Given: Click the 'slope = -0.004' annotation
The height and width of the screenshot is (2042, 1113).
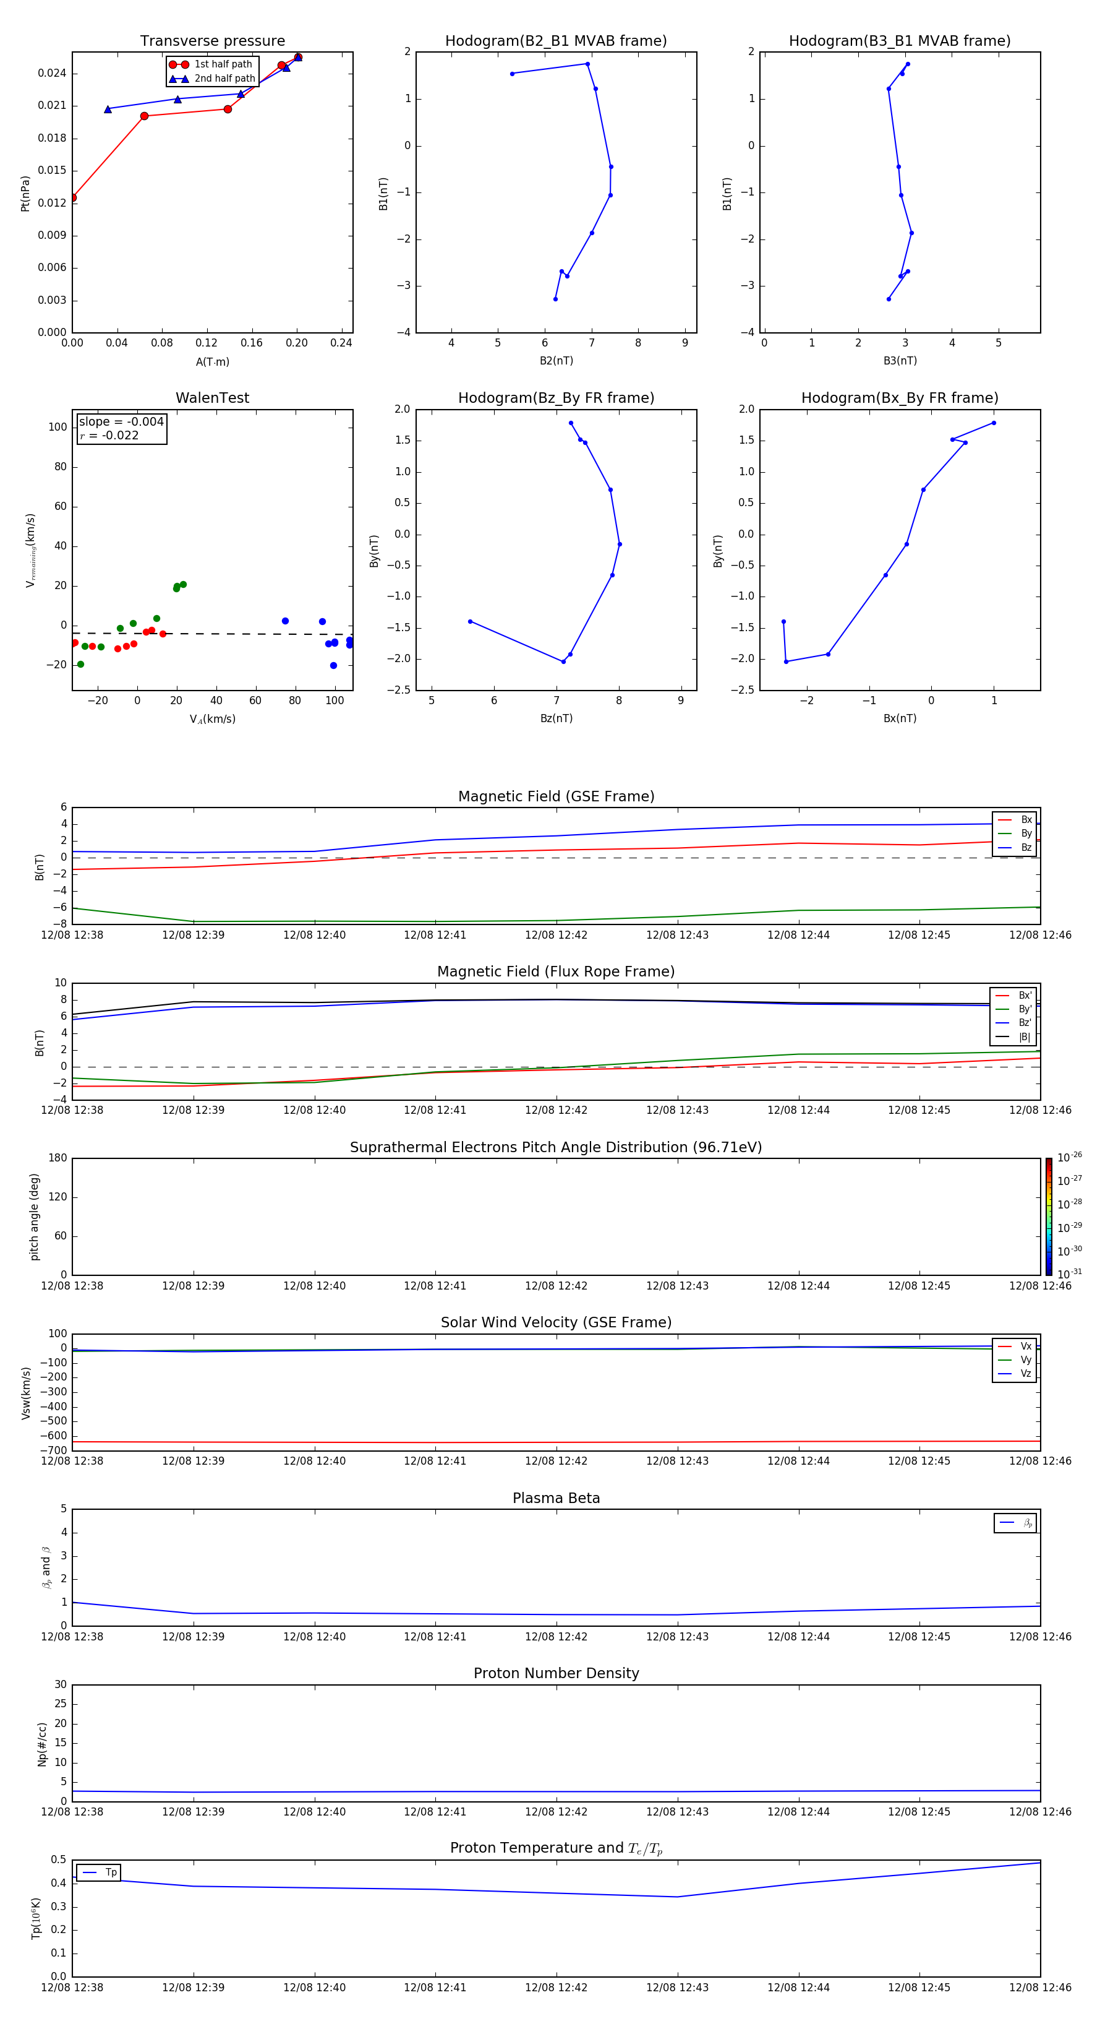Looking at the screenshot, I should pyautogui.click(x=121, y=422).
